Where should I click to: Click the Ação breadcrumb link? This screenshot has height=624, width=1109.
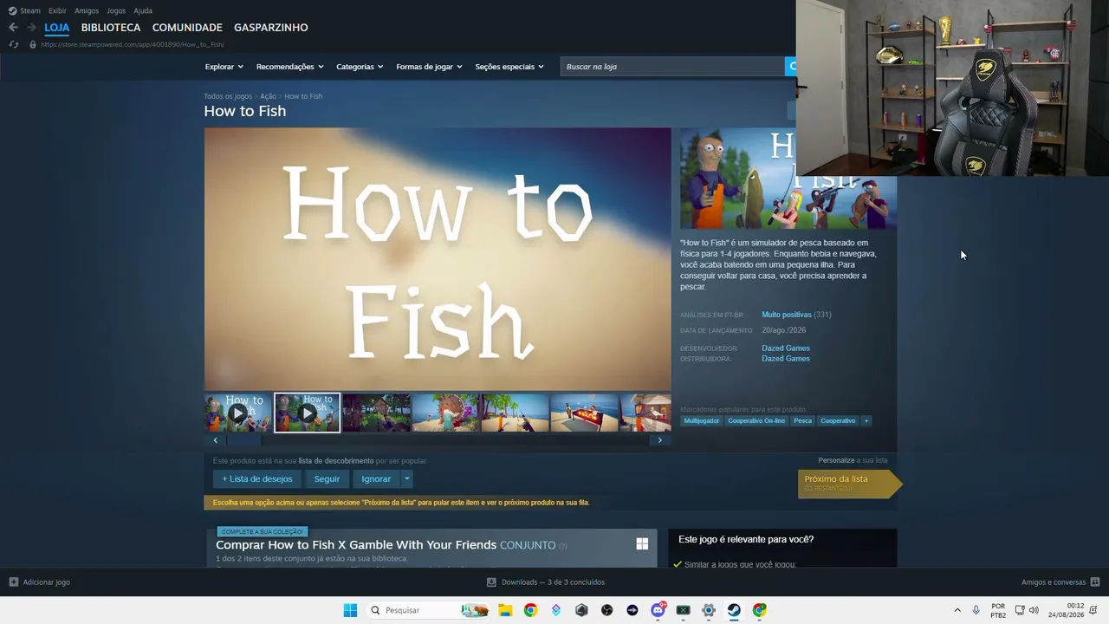coord(268,96)
